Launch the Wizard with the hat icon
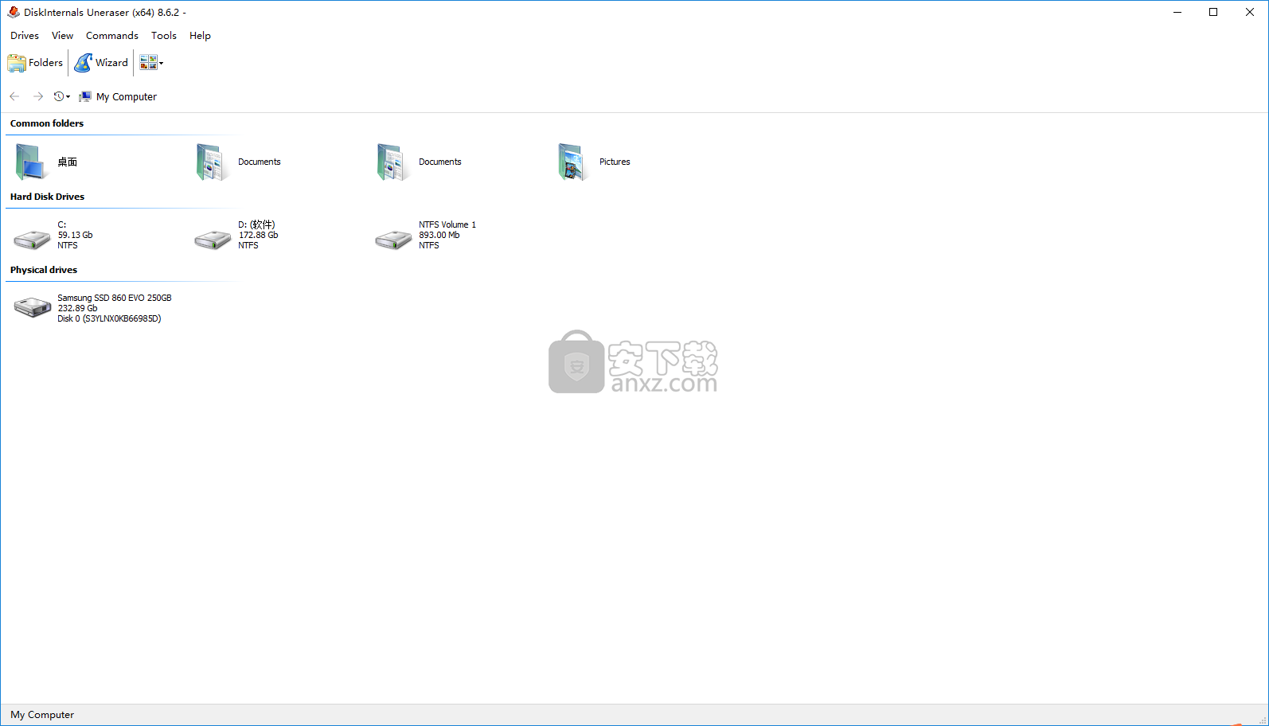 (x=101, y=63)
